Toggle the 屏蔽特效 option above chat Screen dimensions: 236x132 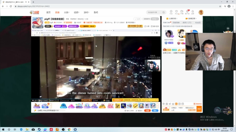(197, 104)
